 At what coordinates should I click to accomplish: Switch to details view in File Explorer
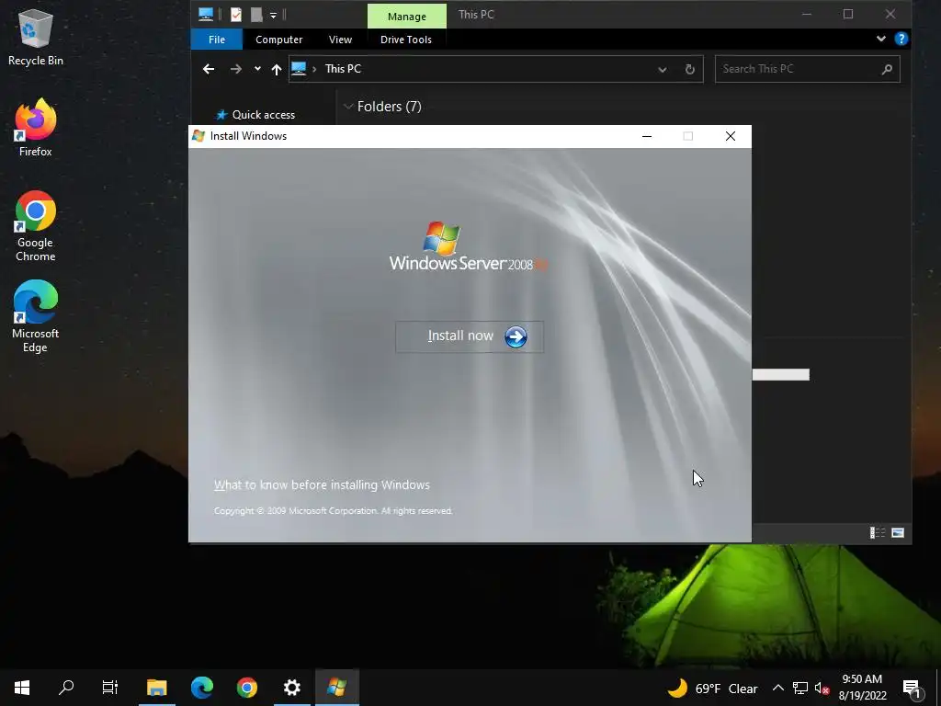pos(878,533)
